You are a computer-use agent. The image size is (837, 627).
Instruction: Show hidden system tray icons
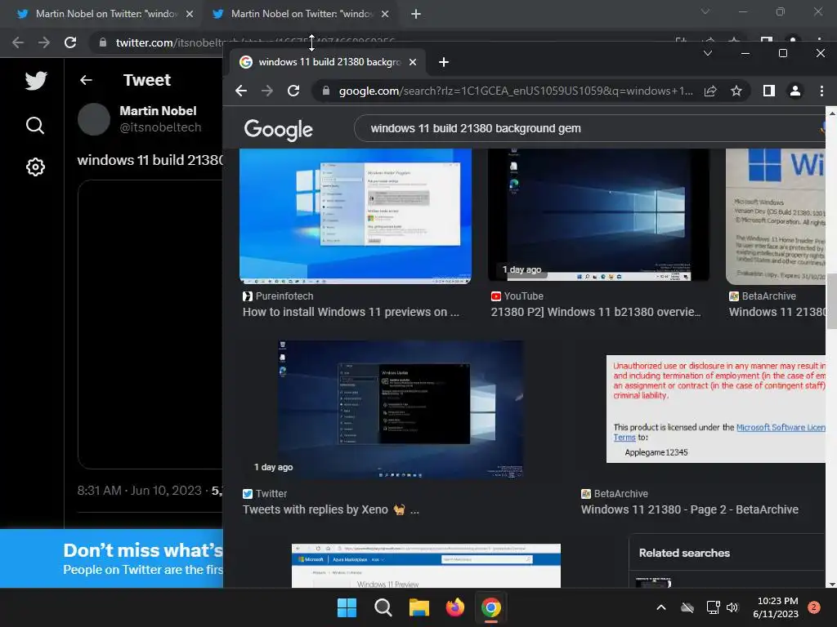660,607
